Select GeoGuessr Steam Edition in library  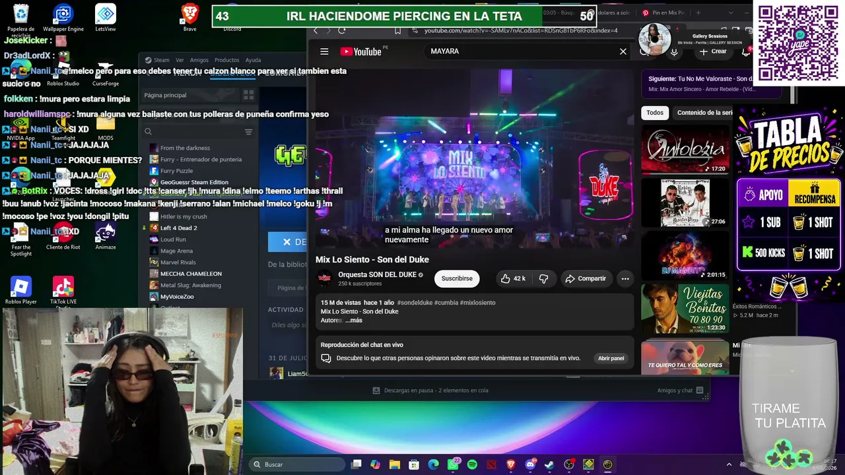[194, 182]
